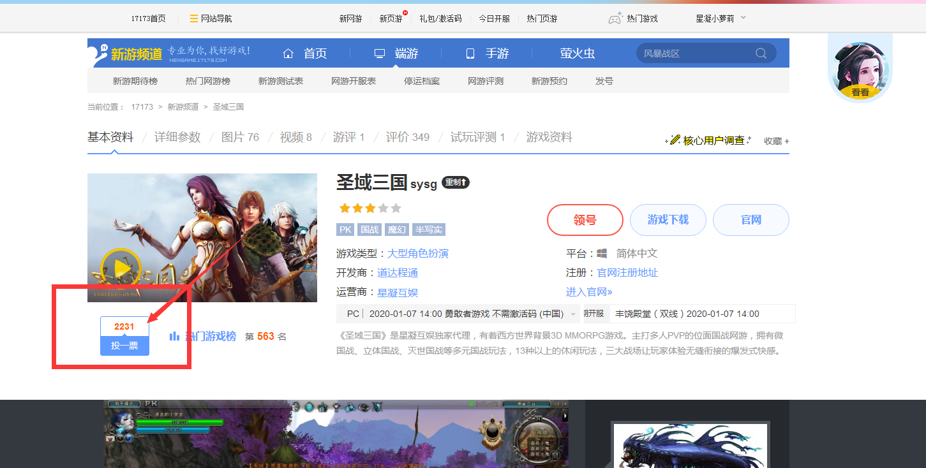Image resolution: width=926 pixels, height=468 pixels.
Task: Click 投一票 vote button
Action: pos(124,346)
